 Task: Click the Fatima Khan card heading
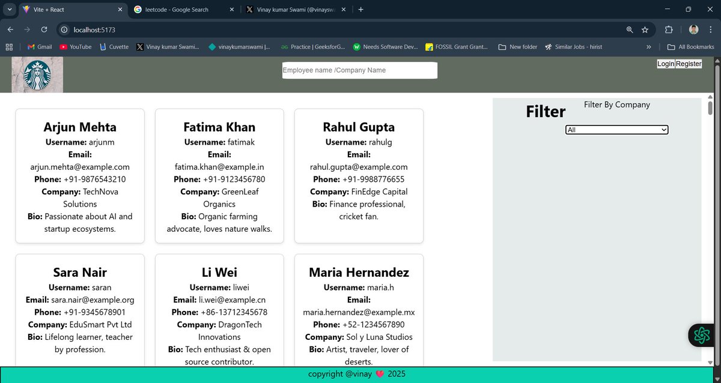[x=219, y=127]
